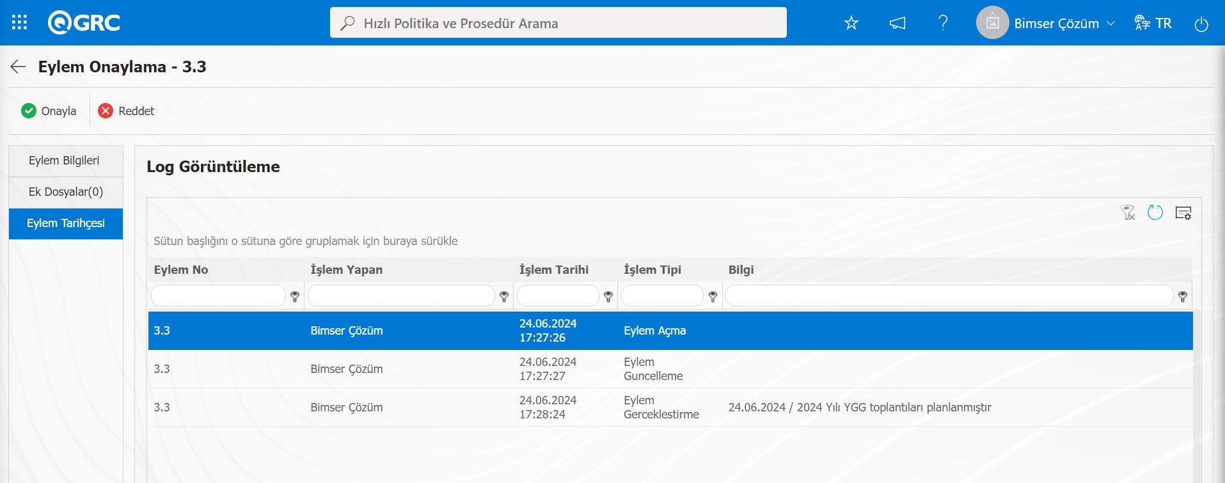Sort by İşlem Tipi column header
The width and height of the screenshot is (1225, 483).
pyautogui.click(x=652, y=270)
